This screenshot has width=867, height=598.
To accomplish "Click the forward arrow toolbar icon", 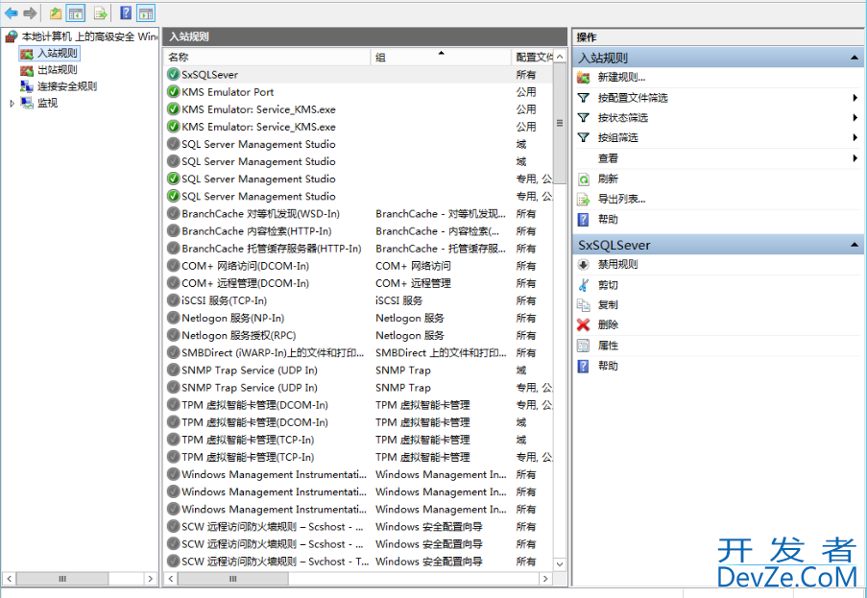I will 30,12.
